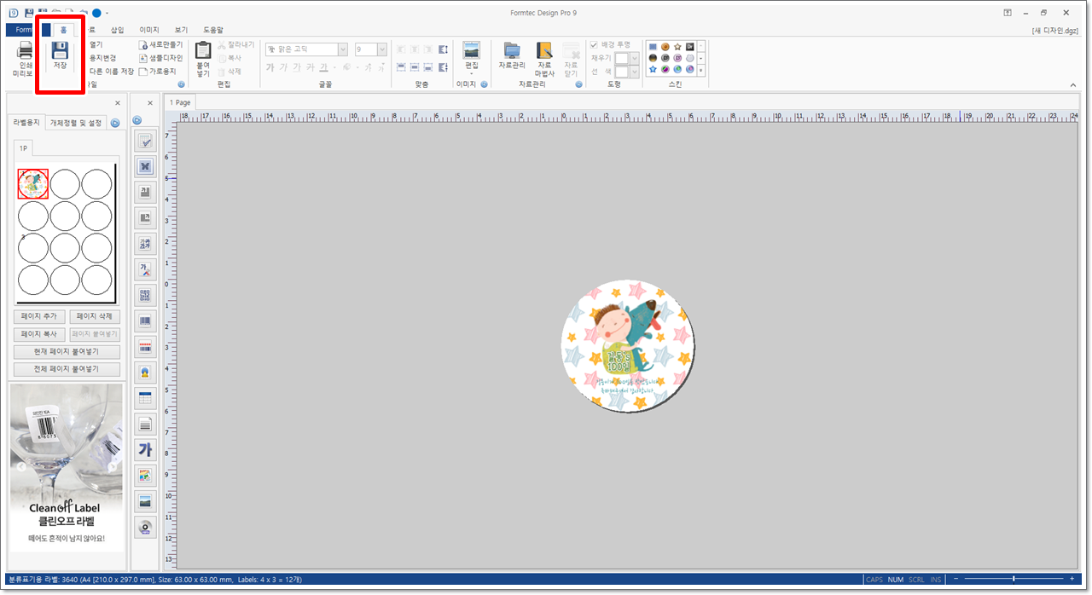Viewport: 1092px width, 595px height.
Task: Click the lined text box tool icon
Action: [x=145, y=424]
